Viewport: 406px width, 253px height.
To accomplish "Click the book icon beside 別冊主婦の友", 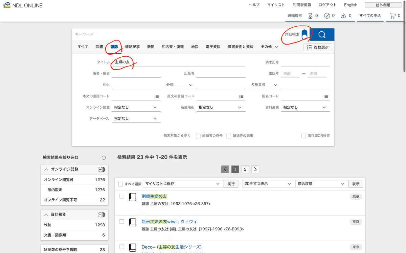I will coord(133,197).
